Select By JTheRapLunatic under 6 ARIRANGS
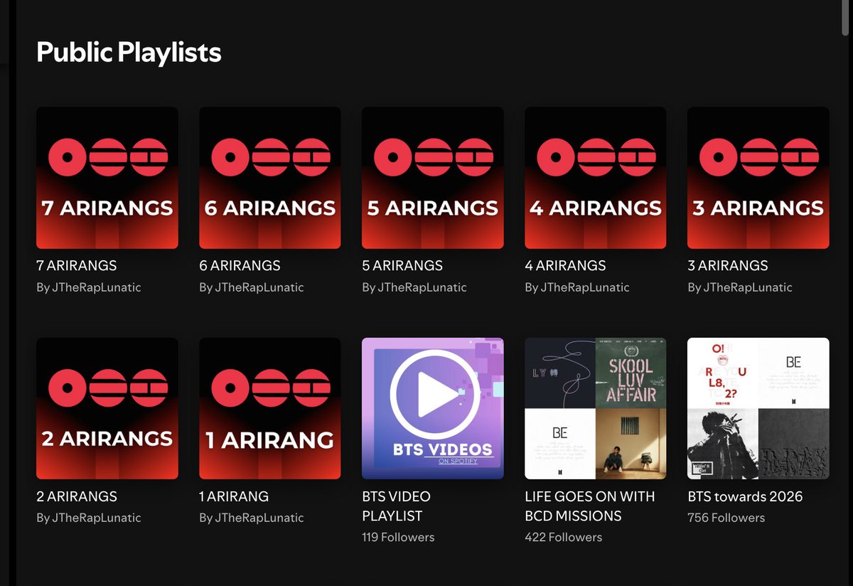 point(252,287)
